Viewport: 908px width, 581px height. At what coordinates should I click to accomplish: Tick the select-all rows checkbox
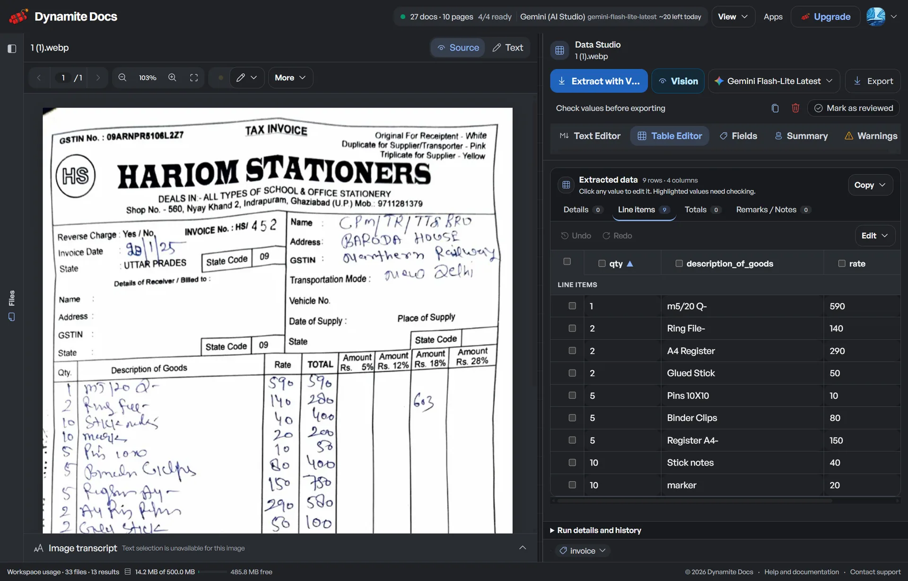click(x=567, y=262)
